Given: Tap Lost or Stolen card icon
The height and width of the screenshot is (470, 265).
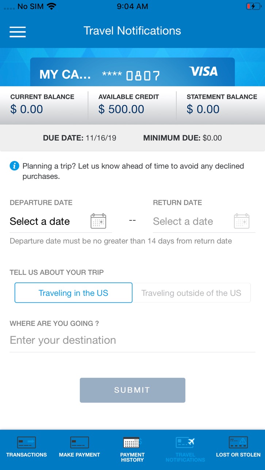Looking at the screenshot, I should [238, 442].
